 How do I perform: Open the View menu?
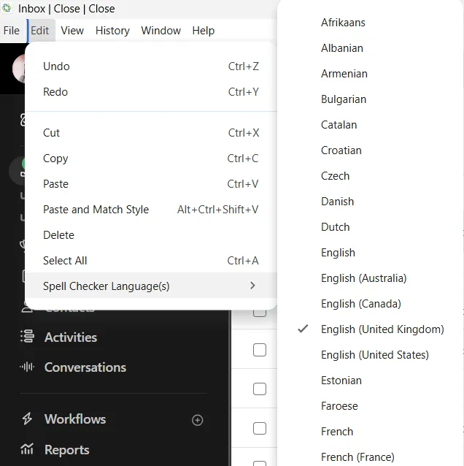coord(72,31)
